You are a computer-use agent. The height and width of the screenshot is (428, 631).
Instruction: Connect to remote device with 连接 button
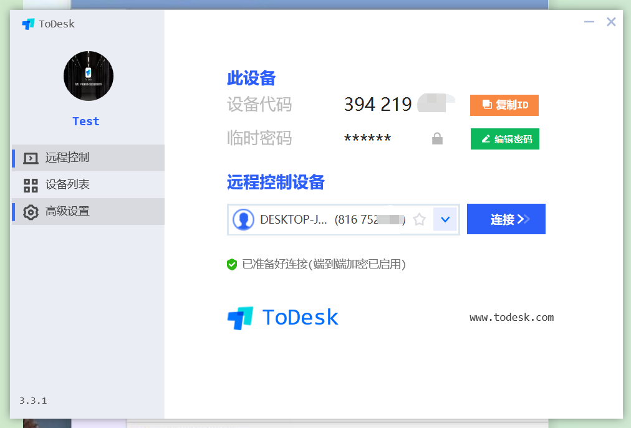pyautogui.click(x=506, y=219)
